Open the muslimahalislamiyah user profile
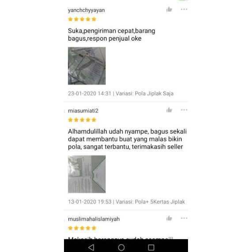Screen dimensions: 252x252 (94, 219)
